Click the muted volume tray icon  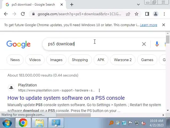point(143,123)
